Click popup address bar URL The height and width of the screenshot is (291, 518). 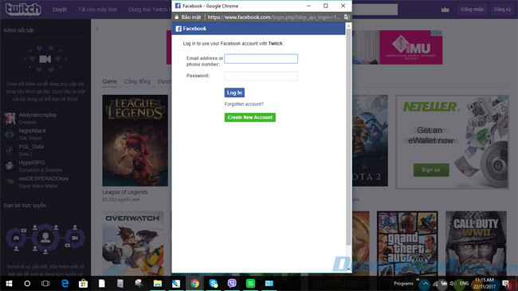point(274,17)
